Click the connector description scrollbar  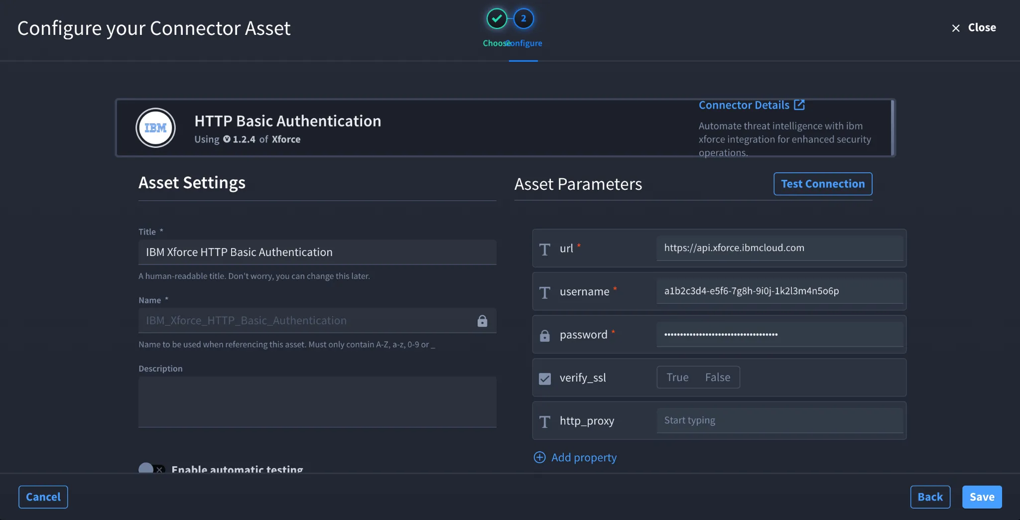click(892, 128)
